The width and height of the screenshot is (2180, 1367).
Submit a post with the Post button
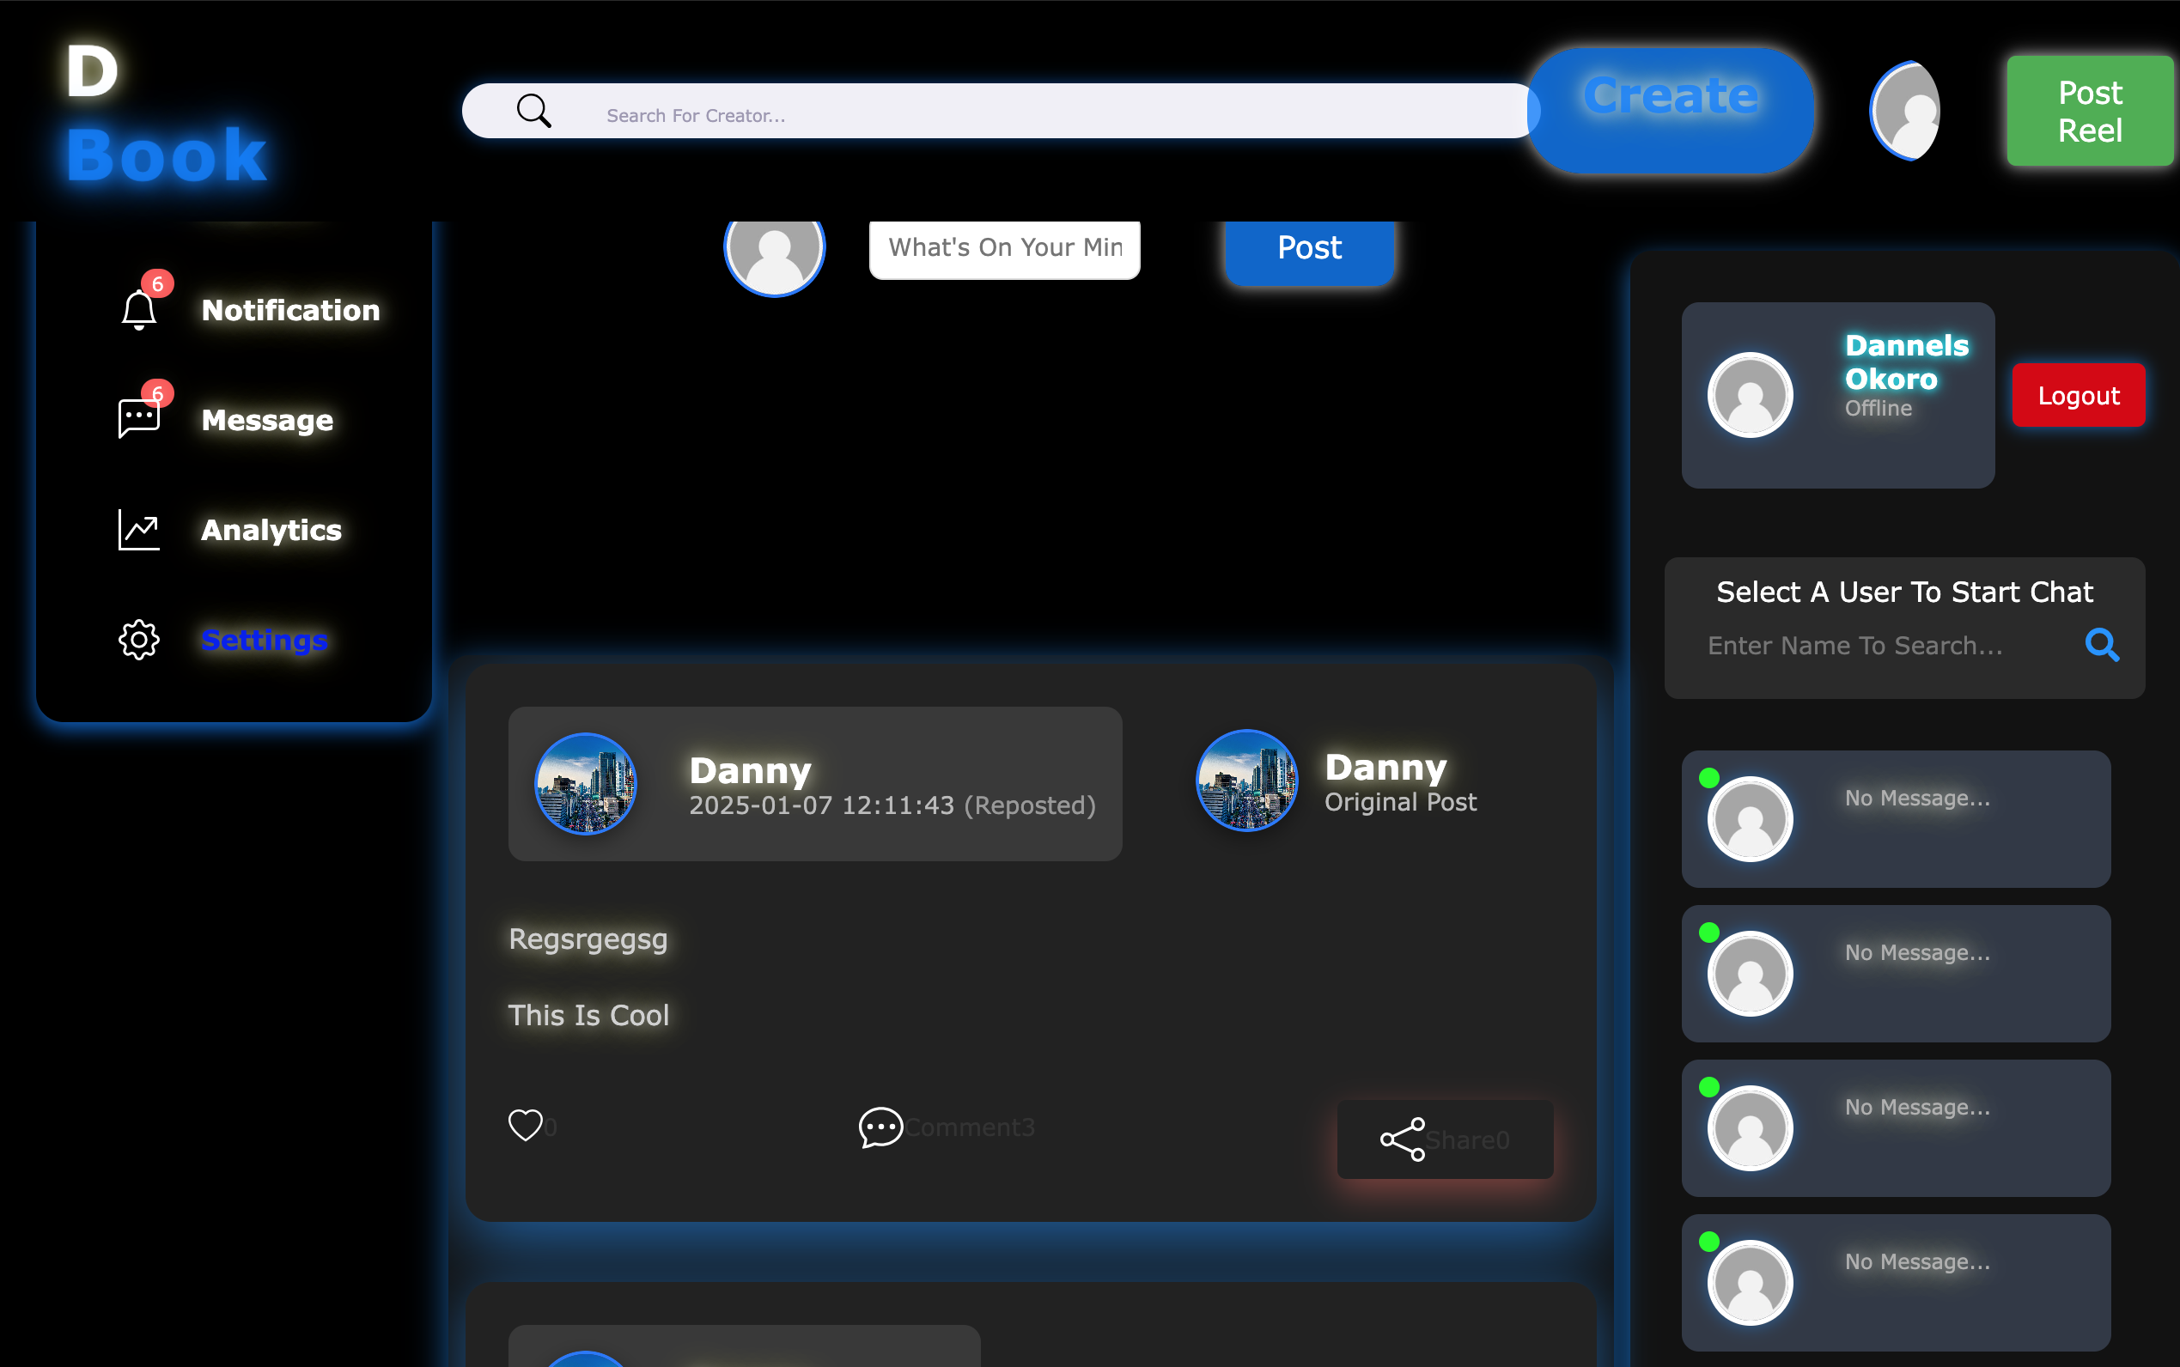(1307, 247)
